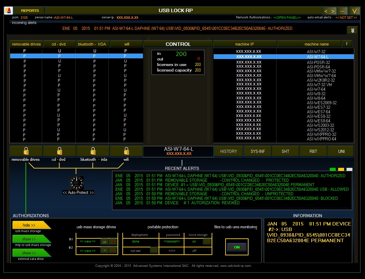The image size is (365, 279).
Task: Click server name ASI-W7-64-L in header
Action: [63, 18]
